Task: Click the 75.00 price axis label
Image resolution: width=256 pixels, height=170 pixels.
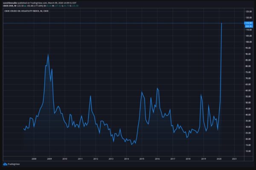Action: pos(248,72)
